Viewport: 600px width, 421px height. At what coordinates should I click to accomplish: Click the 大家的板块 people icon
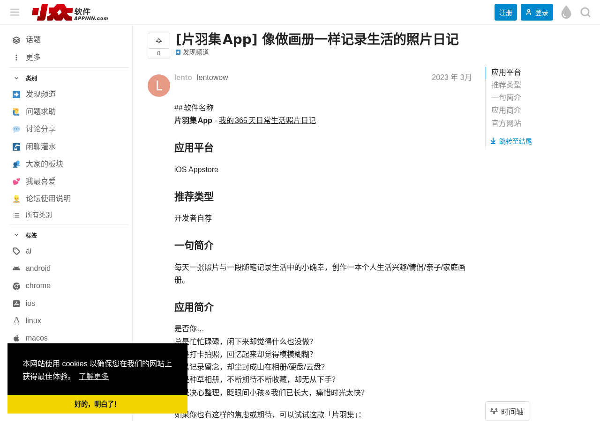[16, 164]
